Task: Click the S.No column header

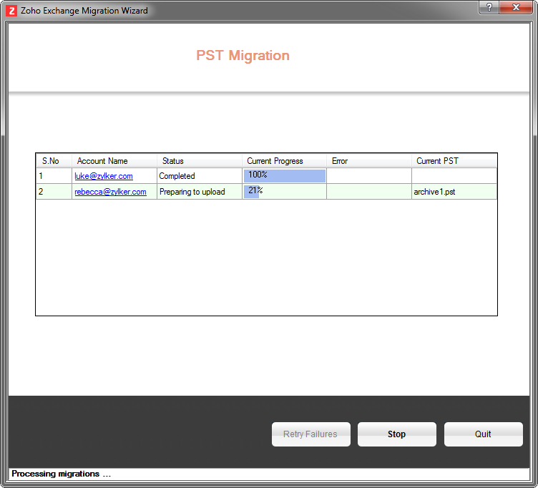Action: pos(51,161)
